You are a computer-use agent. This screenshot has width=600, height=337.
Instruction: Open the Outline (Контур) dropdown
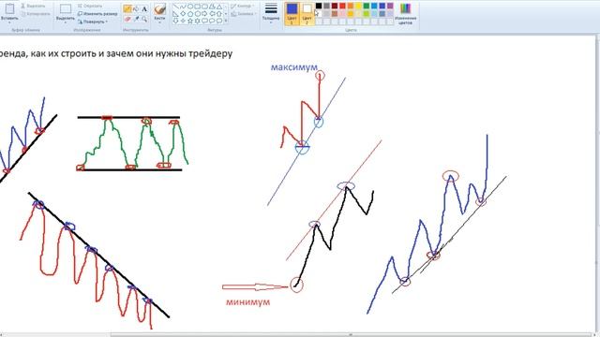[x=242, y=6]
